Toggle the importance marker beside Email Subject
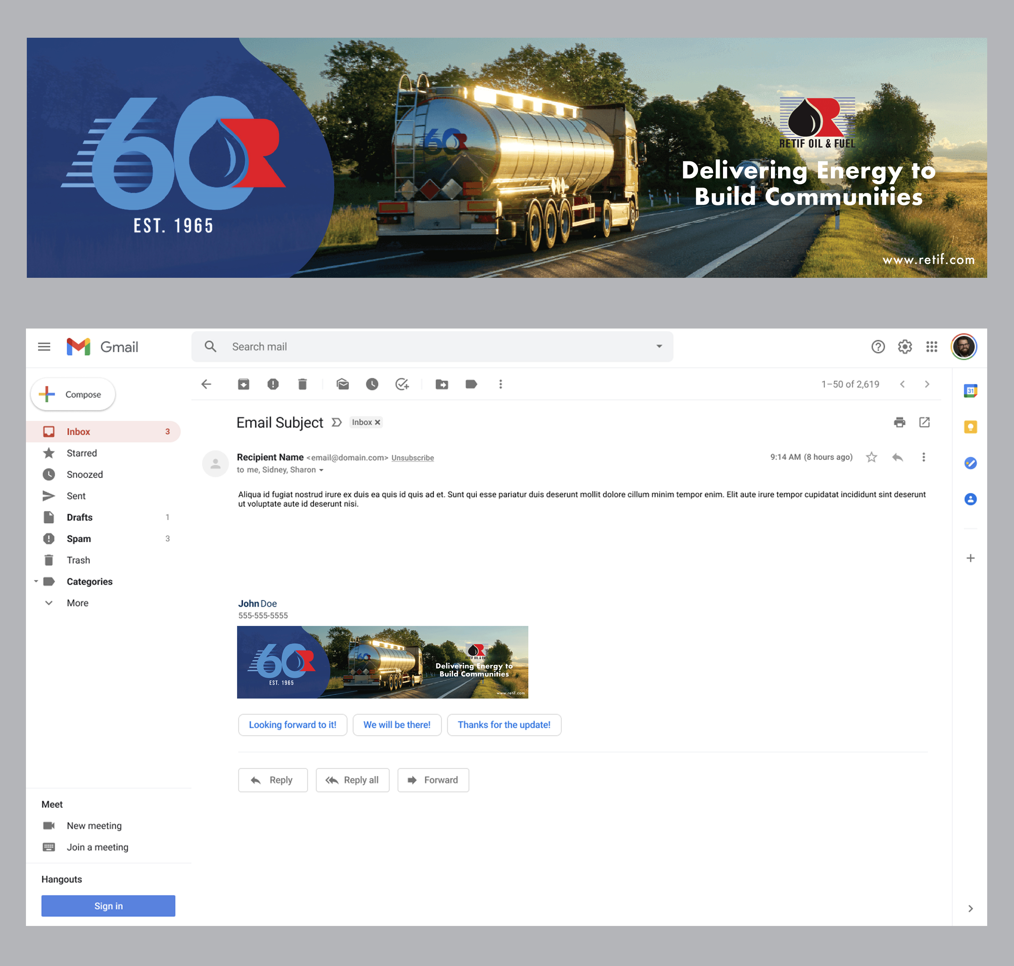Image resolution: width=1014 pixels, height=966 pixels. [337, 422]
